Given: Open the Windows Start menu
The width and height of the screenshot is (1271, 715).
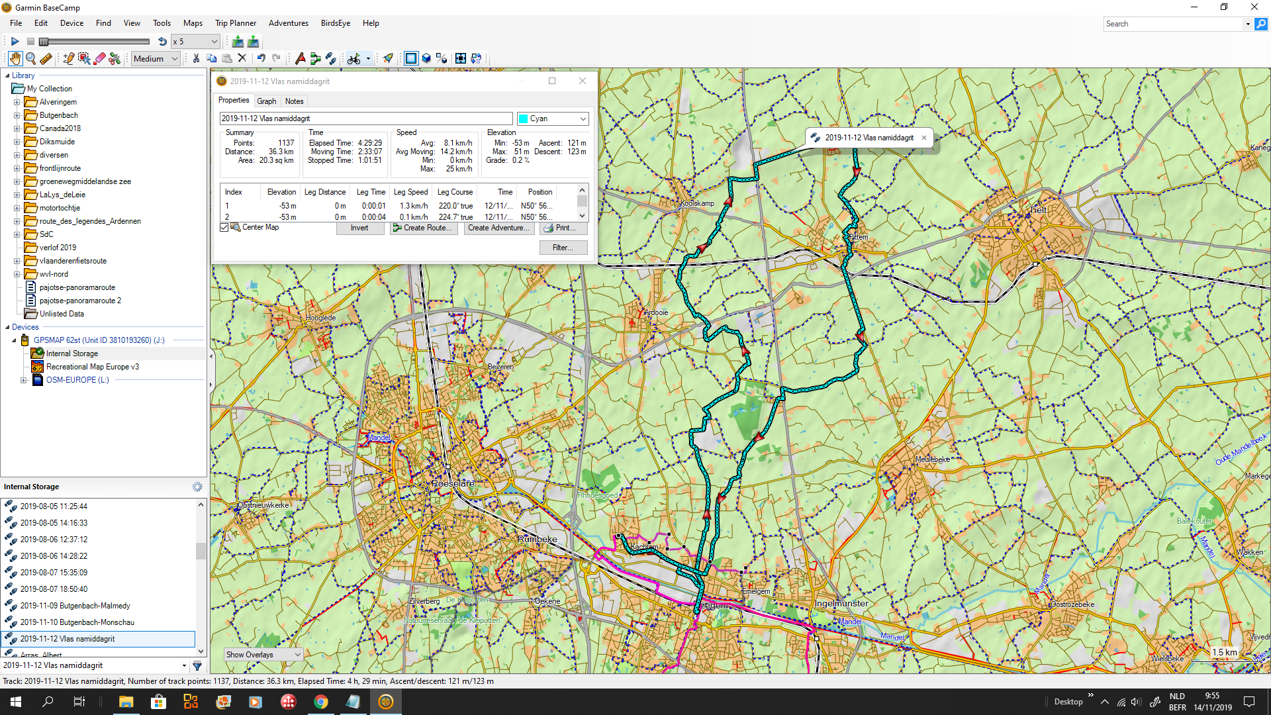Looking at the screenshot, I should tap(16, 702).
